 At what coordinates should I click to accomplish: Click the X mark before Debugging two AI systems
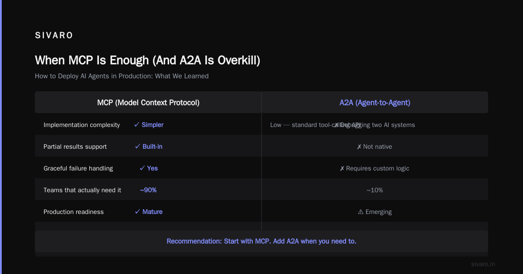[336, 125]
